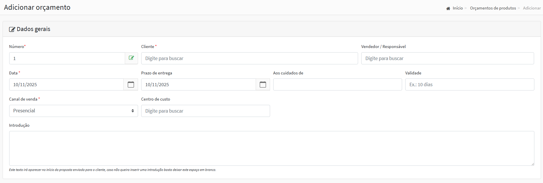Click the home icon in the breadcrumb
Image resolution: width=543 pixels, height=183 pixels.
448,8
